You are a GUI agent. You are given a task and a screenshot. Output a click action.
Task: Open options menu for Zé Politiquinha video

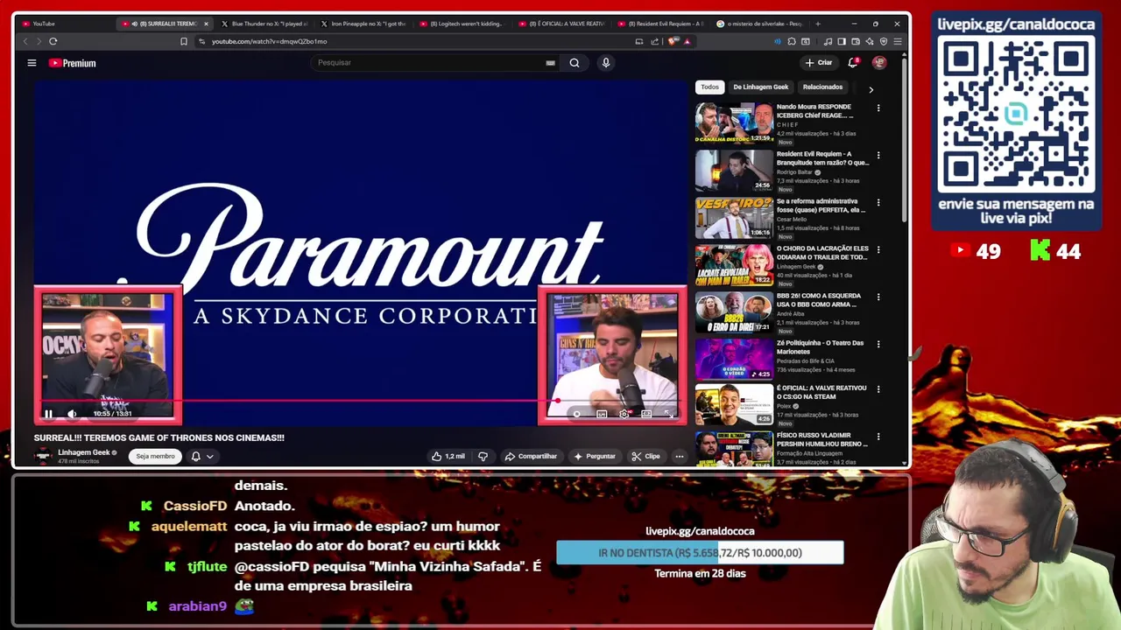tap(878, 345)
